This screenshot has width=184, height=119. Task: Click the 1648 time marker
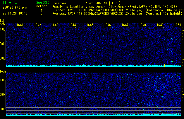coord(142,25)
